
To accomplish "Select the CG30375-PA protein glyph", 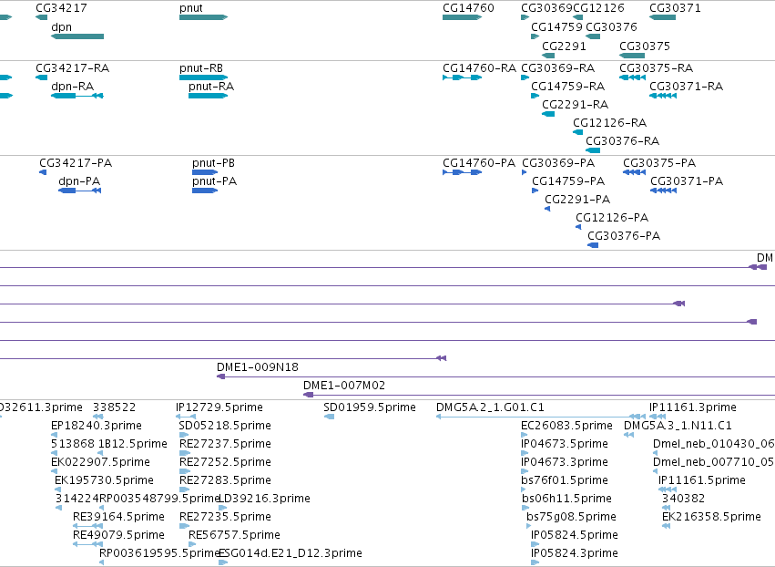I will point(634,172).
